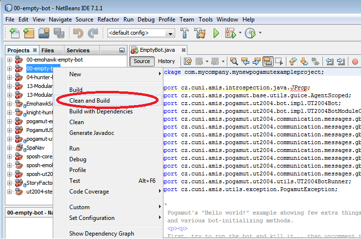The image size is (361, 239).
Task: Select the 00-emohawk-empty-bot project row
Action: (55, 60)
